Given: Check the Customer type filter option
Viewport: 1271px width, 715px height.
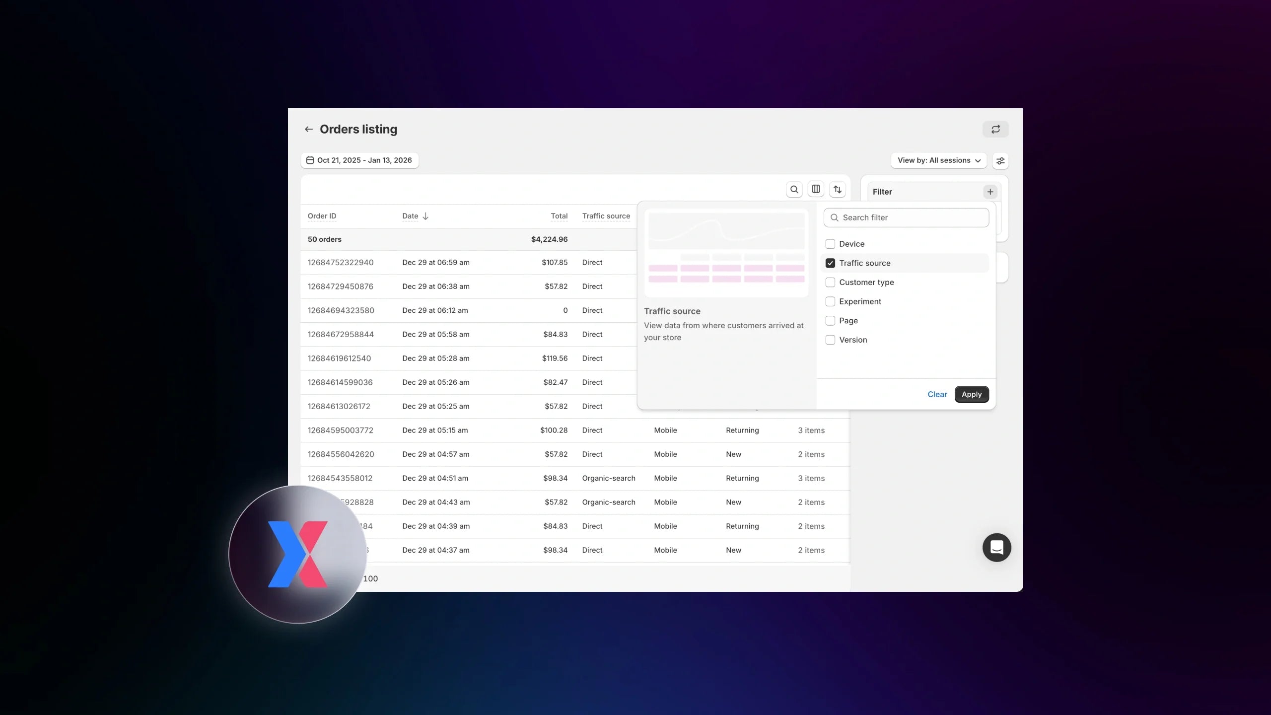Looking at the screenshot, I should (x=830, y=282).
